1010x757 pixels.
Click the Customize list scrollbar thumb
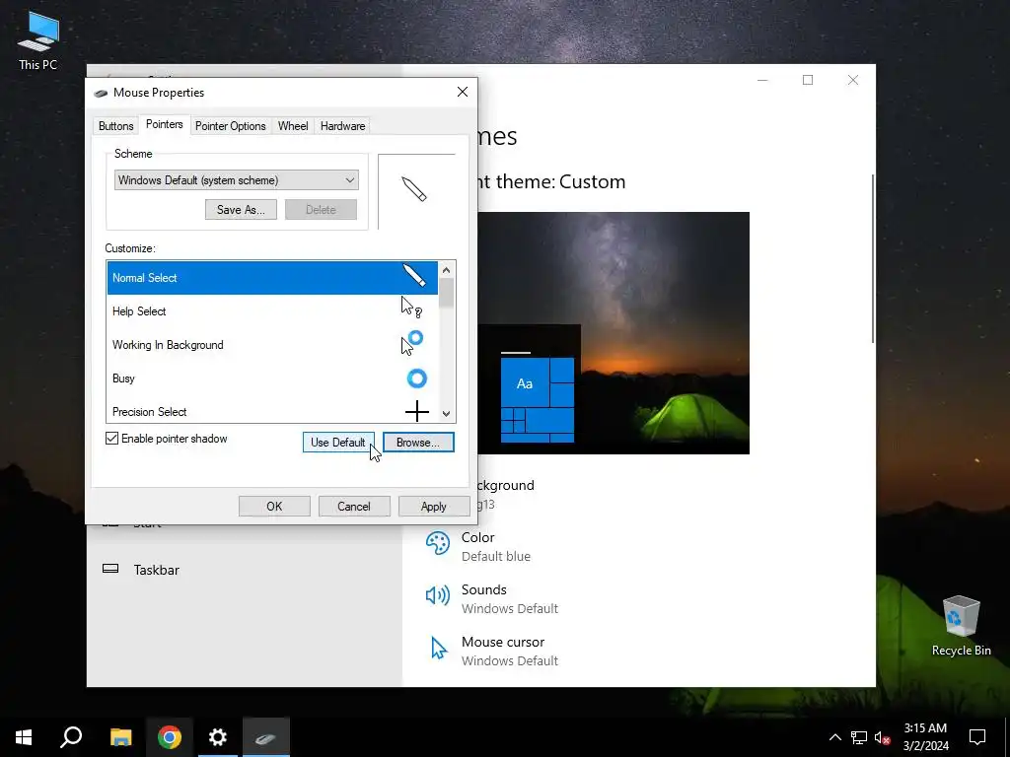pos(447,293)
